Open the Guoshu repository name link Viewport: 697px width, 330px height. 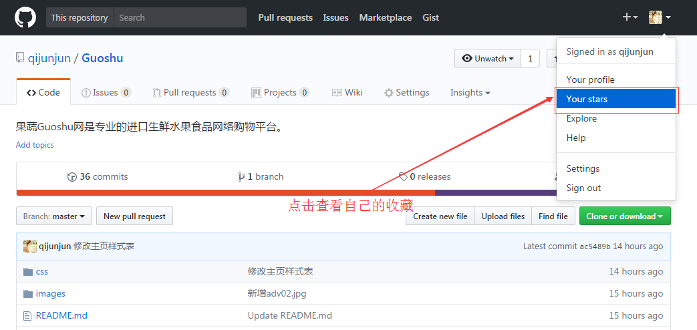pyautogui.click(x=102, y=58)
